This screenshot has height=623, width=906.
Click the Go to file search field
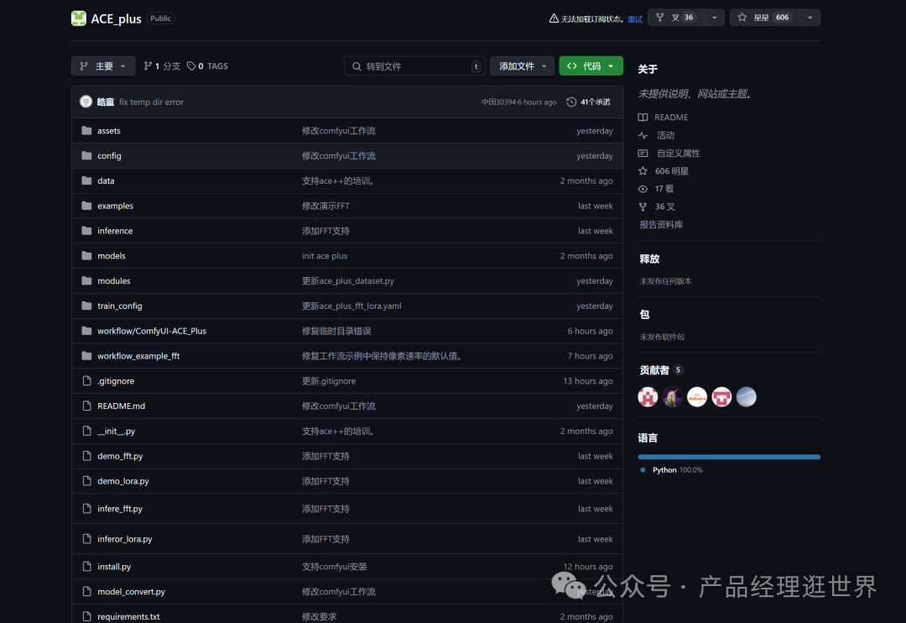(x=414, y=66)
